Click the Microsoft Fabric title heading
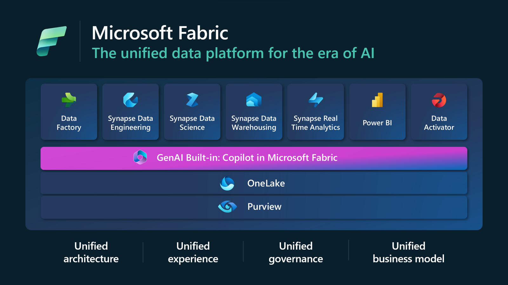Screen dimensions: 508x285 pyautogui.click(x=160, y=33)
